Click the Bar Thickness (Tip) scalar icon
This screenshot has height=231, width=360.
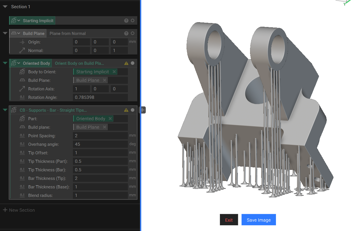[22, 178]
